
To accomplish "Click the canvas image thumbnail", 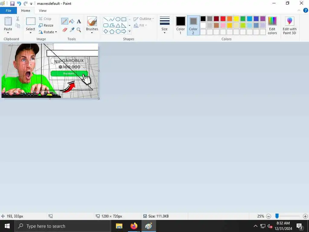I will (50, 71).
